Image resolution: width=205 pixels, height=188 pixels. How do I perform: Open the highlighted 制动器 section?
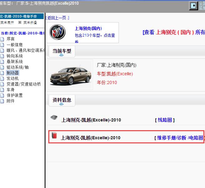coord(12,73)
